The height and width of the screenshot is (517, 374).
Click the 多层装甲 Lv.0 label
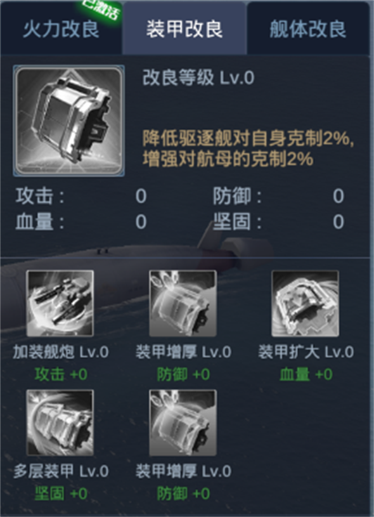click(x=61, y=471)
